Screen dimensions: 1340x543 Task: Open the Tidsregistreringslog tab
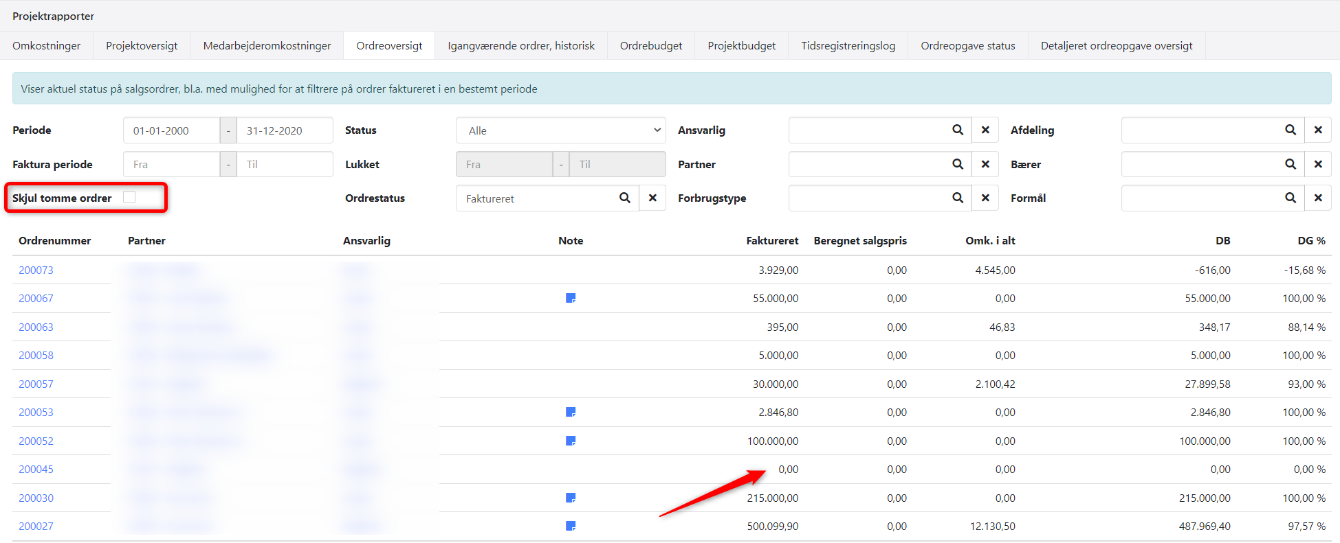pos(848,46)
